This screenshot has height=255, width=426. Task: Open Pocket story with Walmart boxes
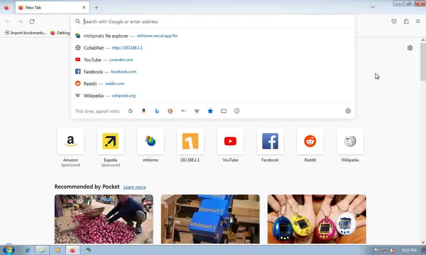click(x=210, y=219)
